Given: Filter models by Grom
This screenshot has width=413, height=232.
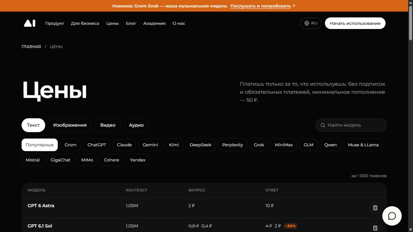Looking at the screenshot, I should click(x=71, y=145).
